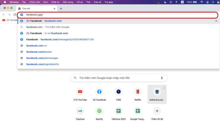Select the facebook.com/adsmanager suggestion

[x=42, y=58]
